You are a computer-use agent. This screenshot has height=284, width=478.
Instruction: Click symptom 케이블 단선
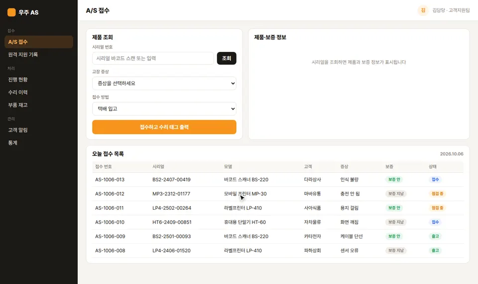click(352, 236)
